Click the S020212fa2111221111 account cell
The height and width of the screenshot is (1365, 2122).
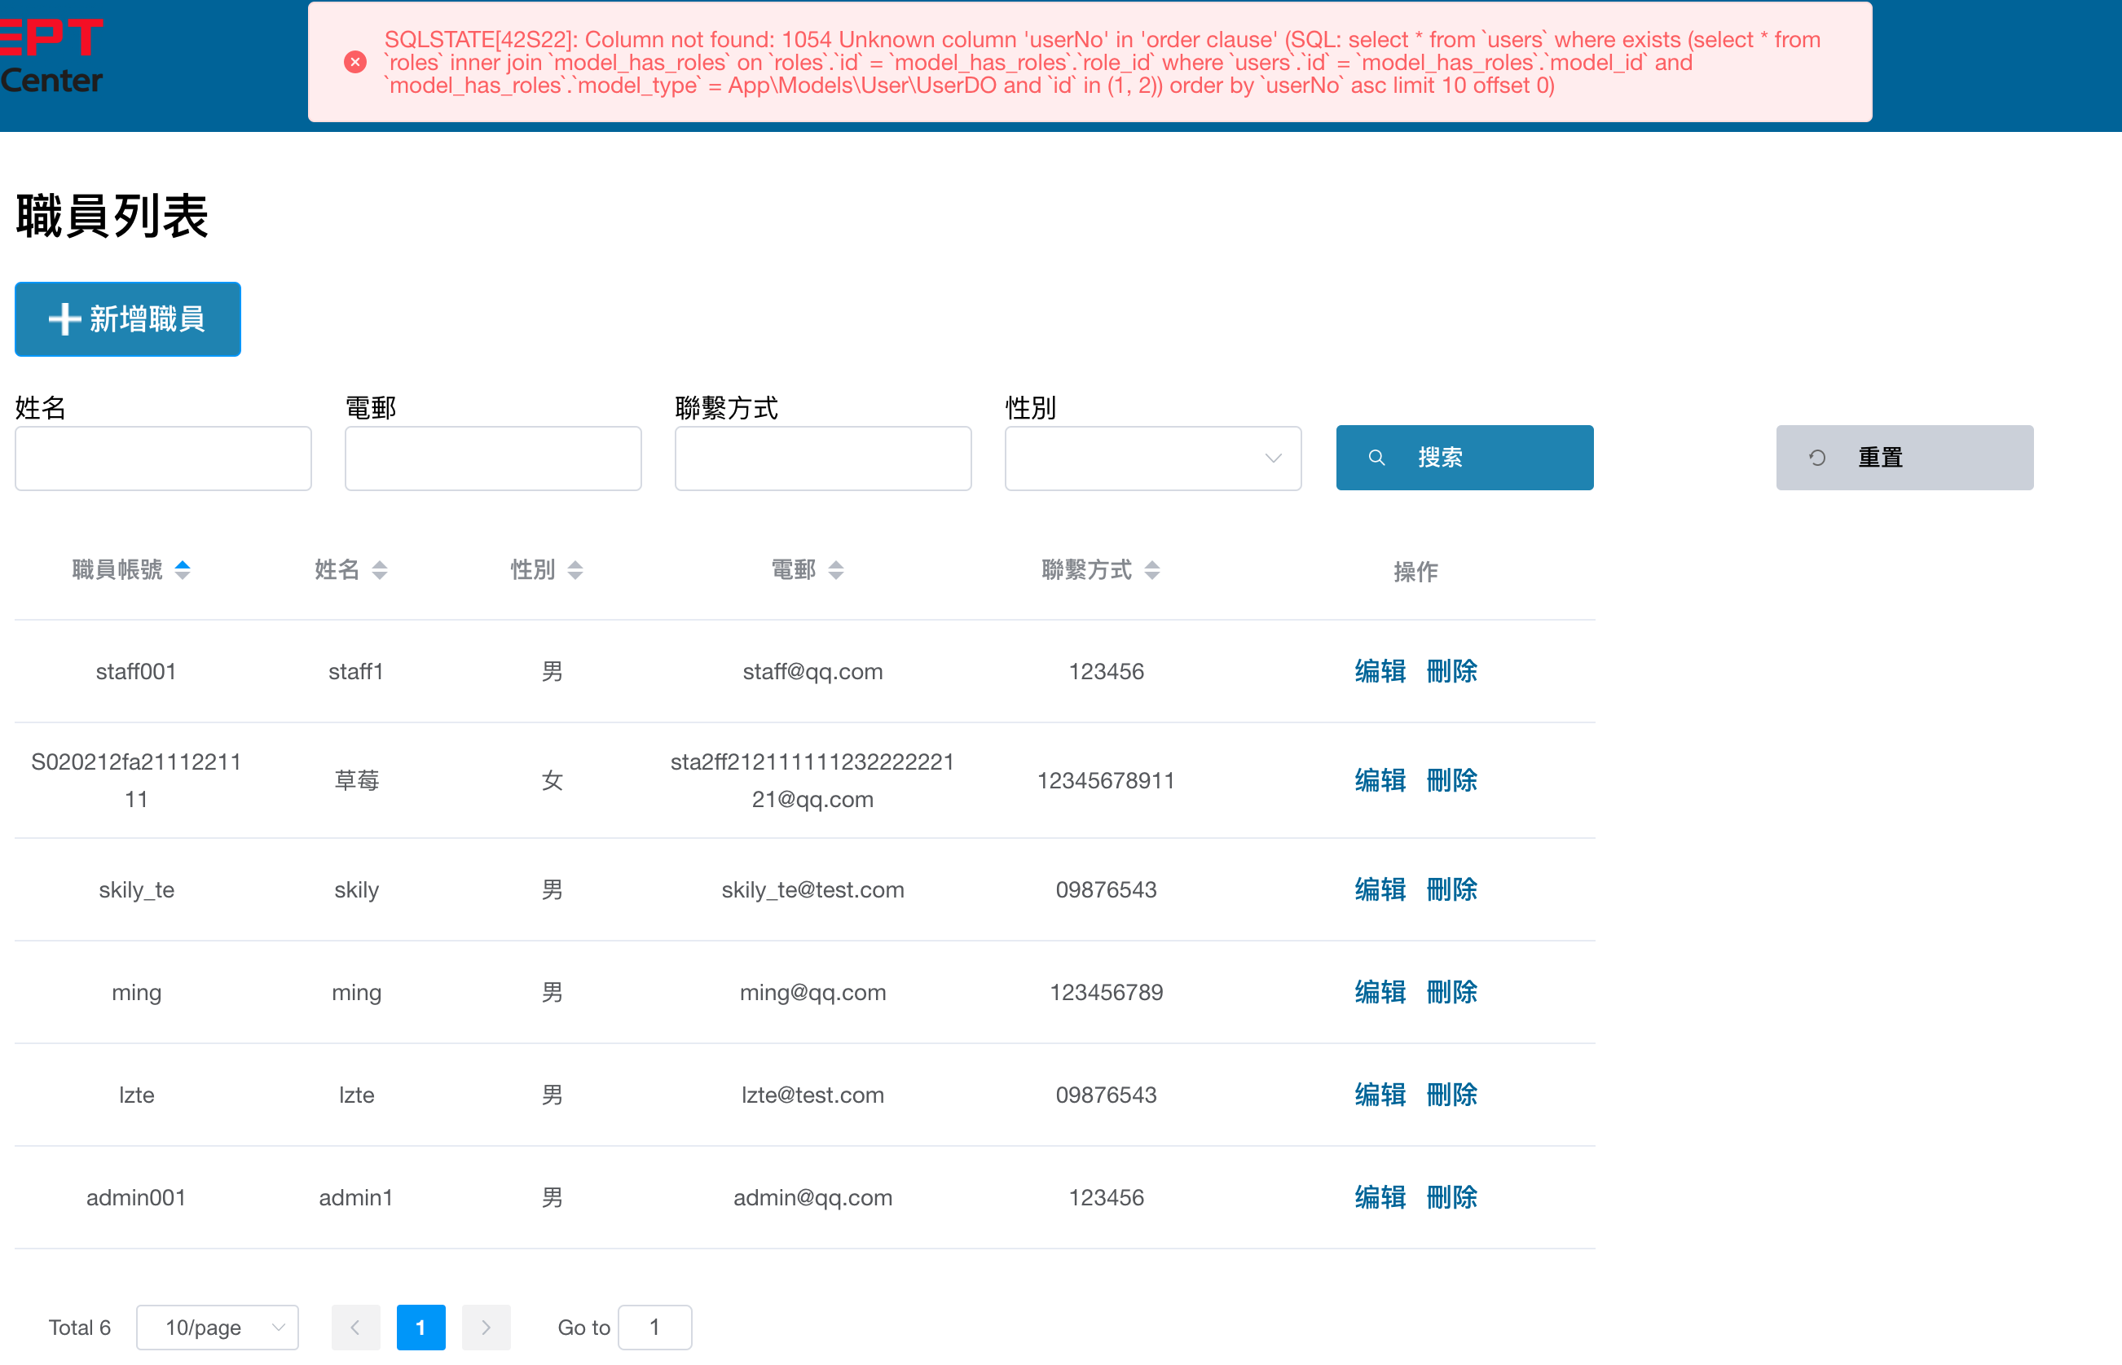135,781
